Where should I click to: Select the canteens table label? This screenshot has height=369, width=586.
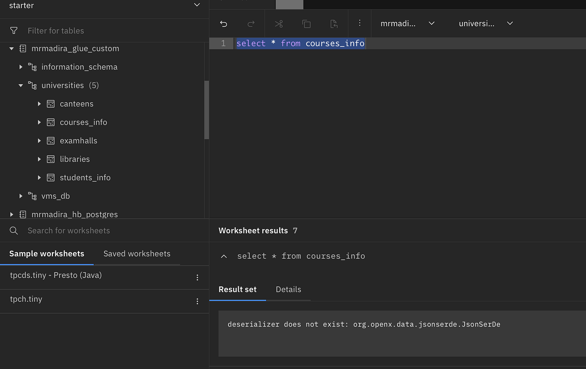tap(77, 104)
